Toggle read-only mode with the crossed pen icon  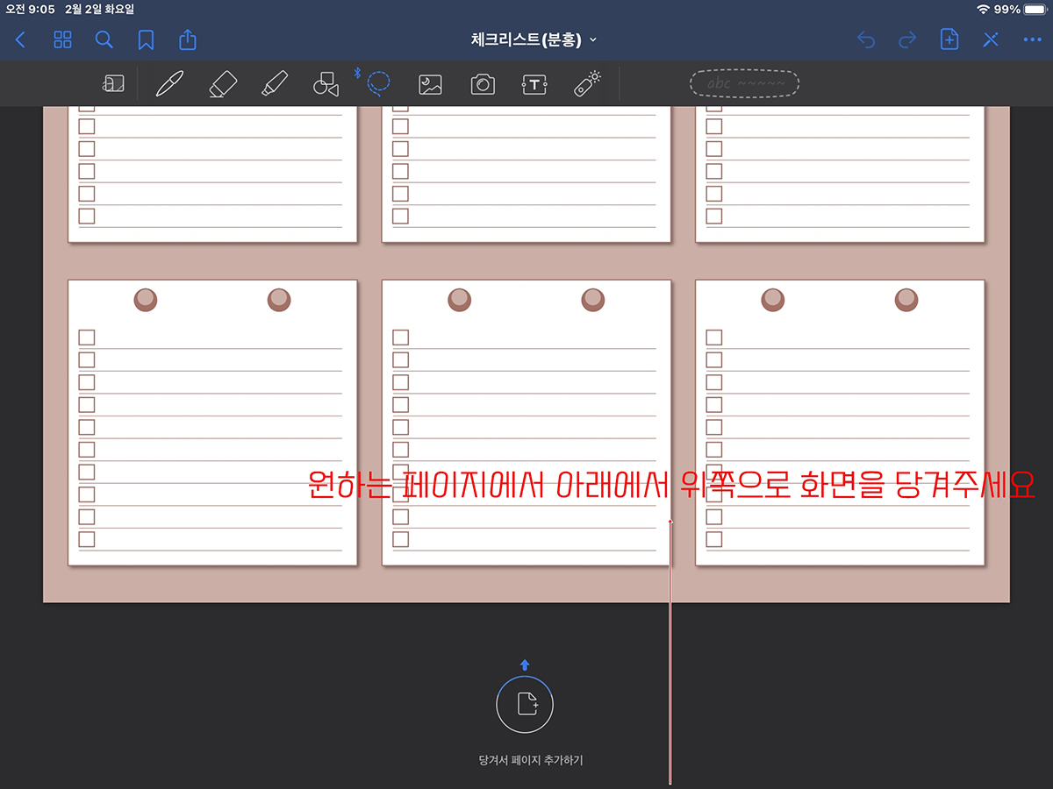click(991, 39)
